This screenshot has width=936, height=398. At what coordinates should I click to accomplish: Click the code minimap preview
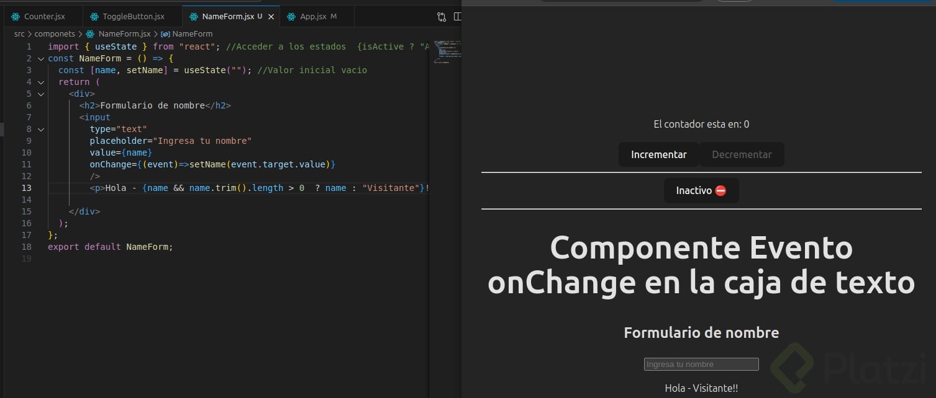pos(445,53)
